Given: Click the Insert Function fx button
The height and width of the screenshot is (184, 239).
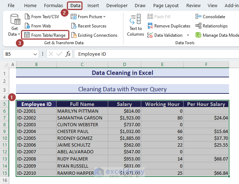Looking at the screenshot, I should coord(68,54).
